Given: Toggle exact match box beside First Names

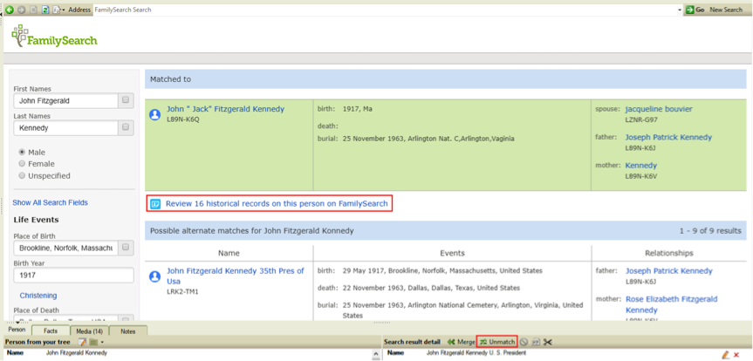Looking at the screenshot, I should 126,100.
